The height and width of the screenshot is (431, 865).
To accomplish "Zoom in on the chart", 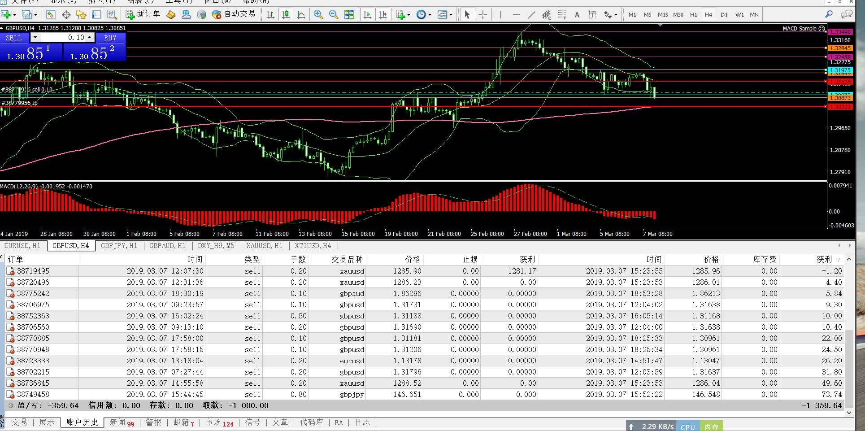I will (x=318, y=15).
